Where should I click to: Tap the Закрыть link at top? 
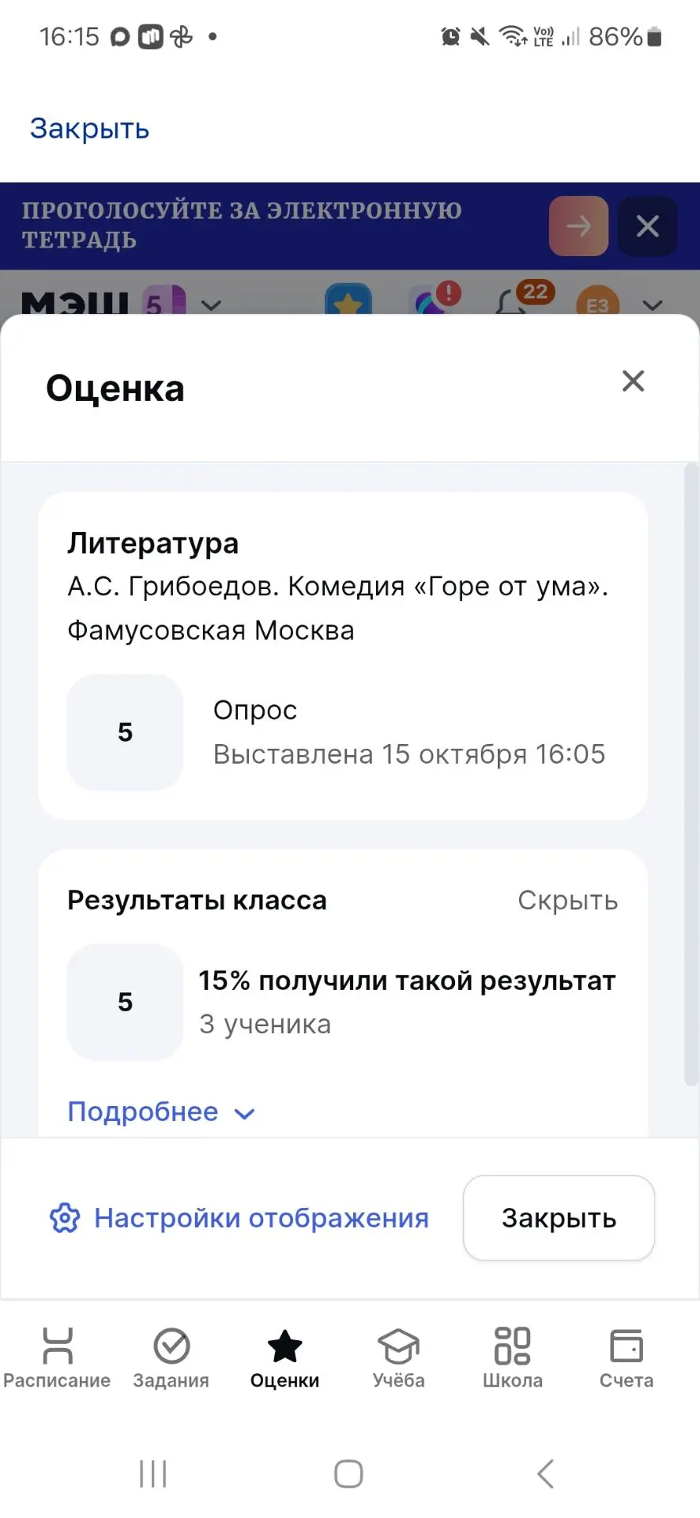click(89, 128)
